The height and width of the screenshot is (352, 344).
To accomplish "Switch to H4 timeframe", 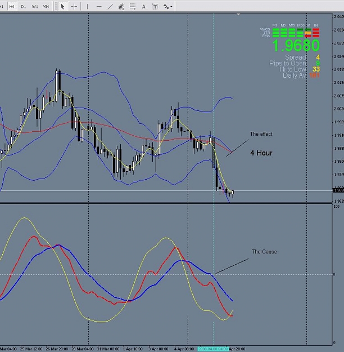I will [12, 7].
